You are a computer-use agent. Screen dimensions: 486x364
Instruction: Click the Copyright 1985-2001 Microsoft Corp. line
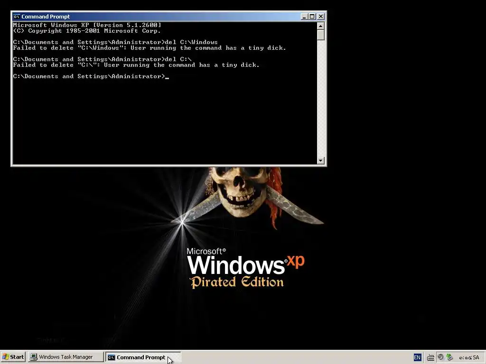pyautogui.click(x=87, y=31)
